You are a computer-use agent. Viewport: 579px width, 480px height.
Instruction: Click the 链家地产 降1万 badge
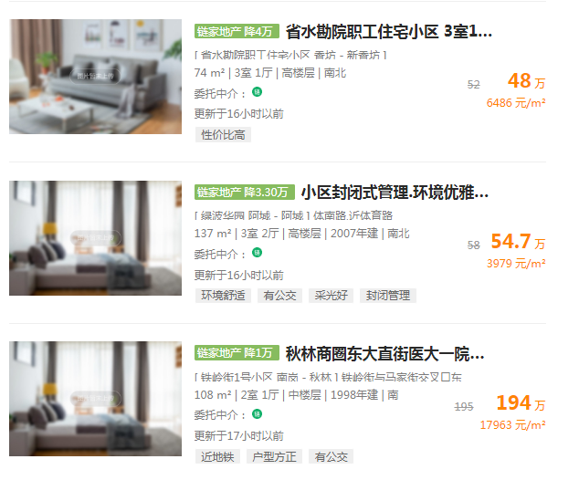pyautogui.click(x=237, y=353)
